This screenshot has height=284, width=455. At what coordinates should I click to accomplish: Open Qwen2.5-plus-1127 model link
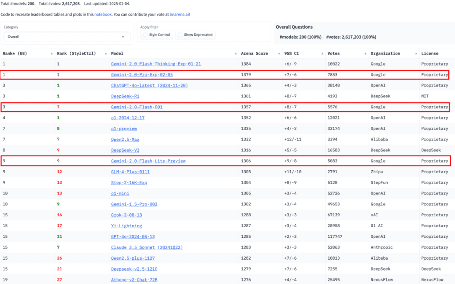[x=133, y=258]
